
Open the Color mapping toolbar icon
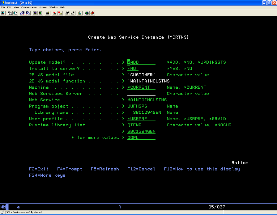[x=40, y=13]
